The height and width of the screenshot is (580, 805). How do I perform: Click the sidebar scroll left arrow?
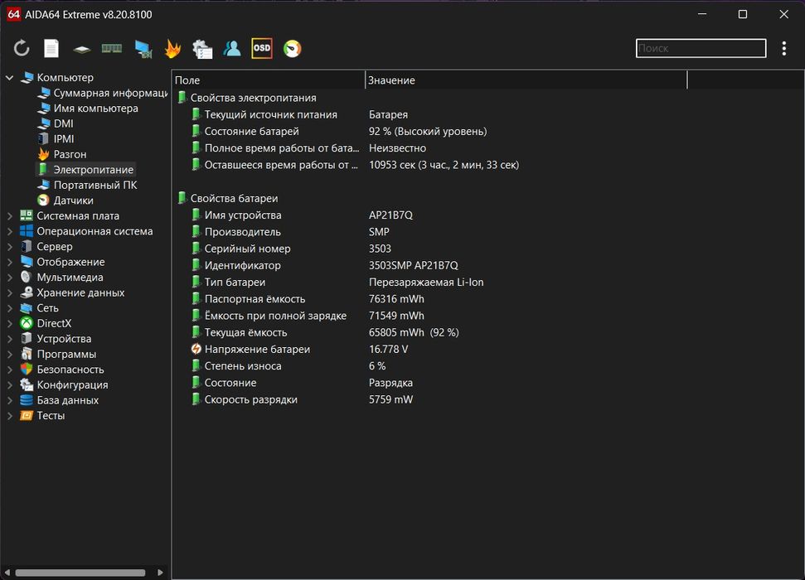pos(7,573)
